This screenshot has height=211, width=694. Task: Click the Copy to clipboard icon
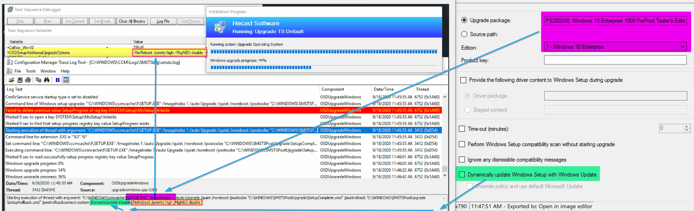[38, 80]
